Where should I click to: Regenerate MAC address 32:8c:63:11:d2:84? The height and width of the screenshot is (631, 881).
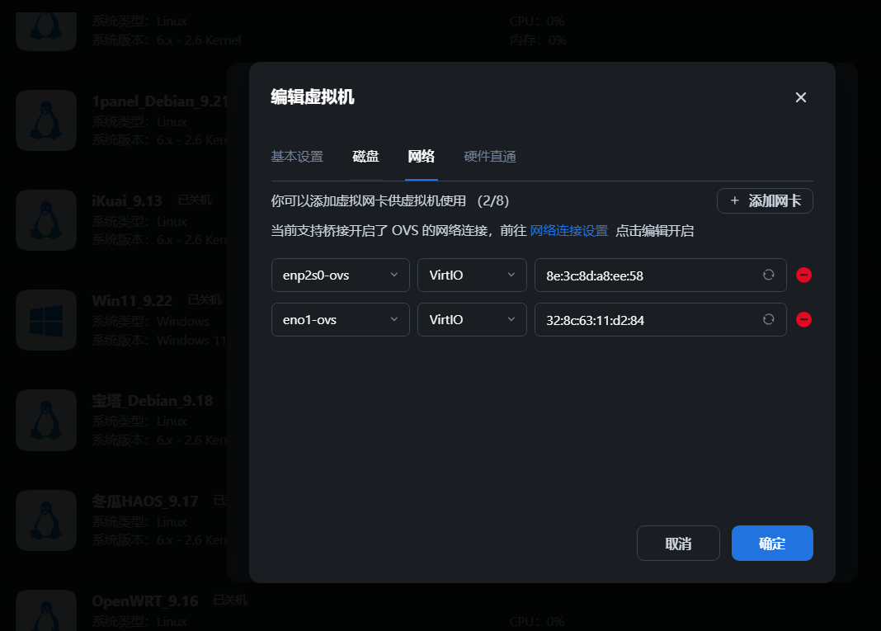point(768,319)
